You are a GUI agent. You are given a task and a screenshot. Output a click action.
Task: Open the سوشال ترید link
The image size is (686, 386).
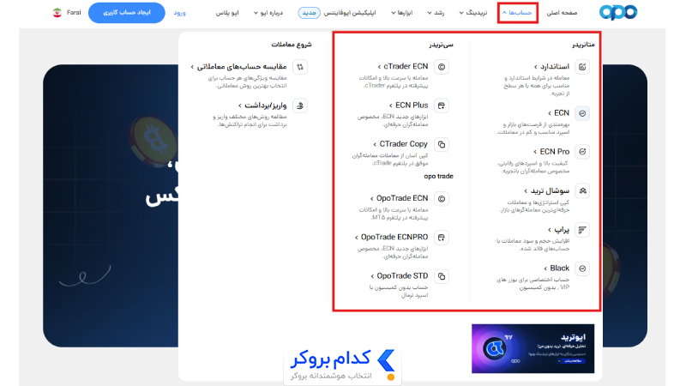(547, 190)
